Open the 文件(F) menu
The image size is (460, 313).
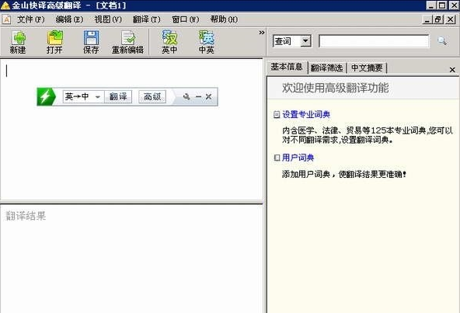(30, 19)
